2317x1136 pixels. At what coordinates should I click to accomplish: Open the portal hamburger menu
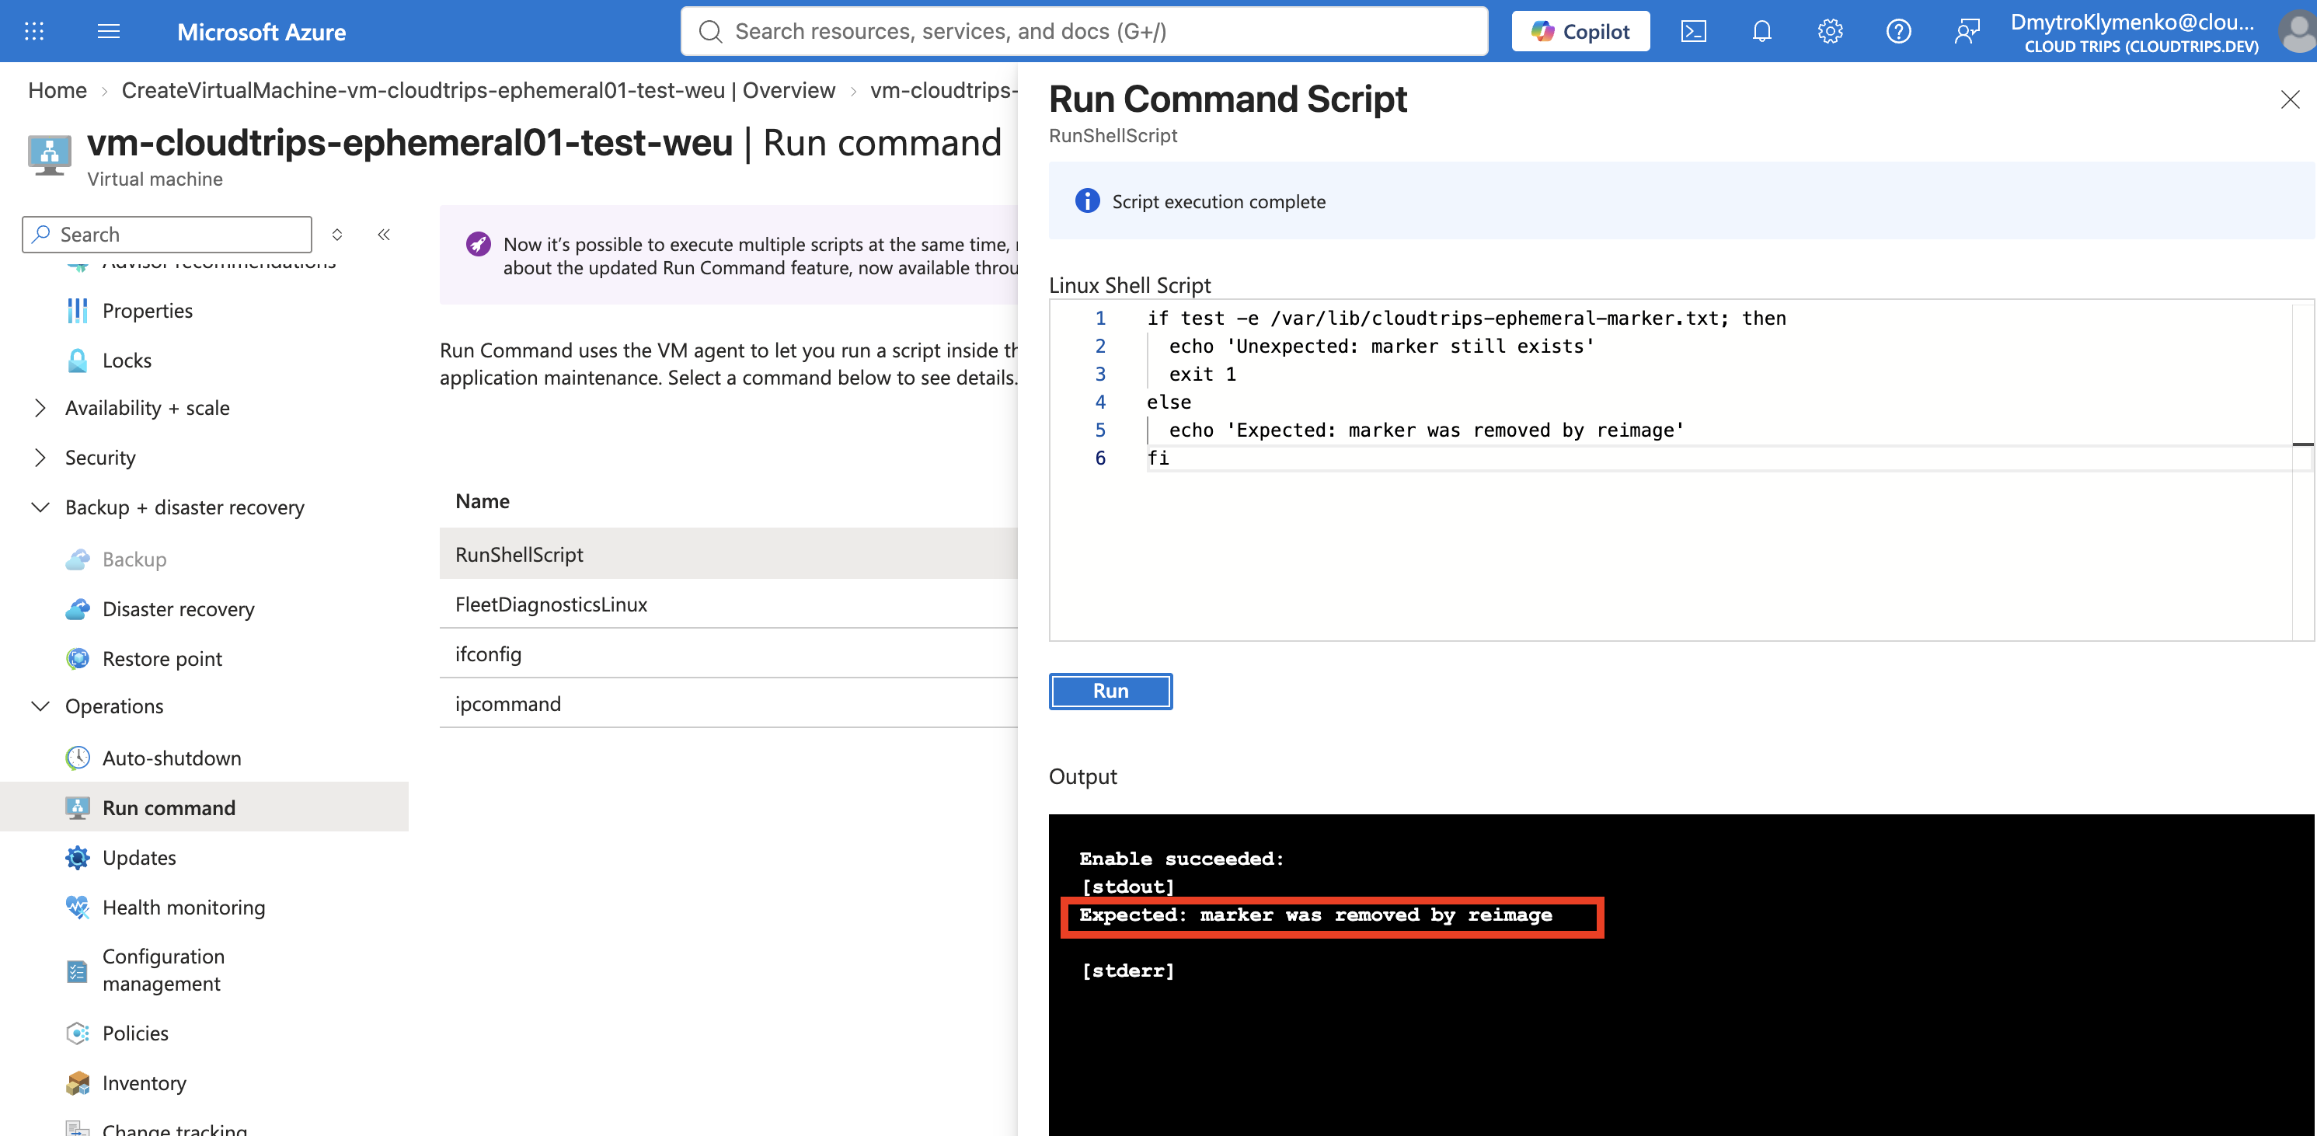coord(109,32)
